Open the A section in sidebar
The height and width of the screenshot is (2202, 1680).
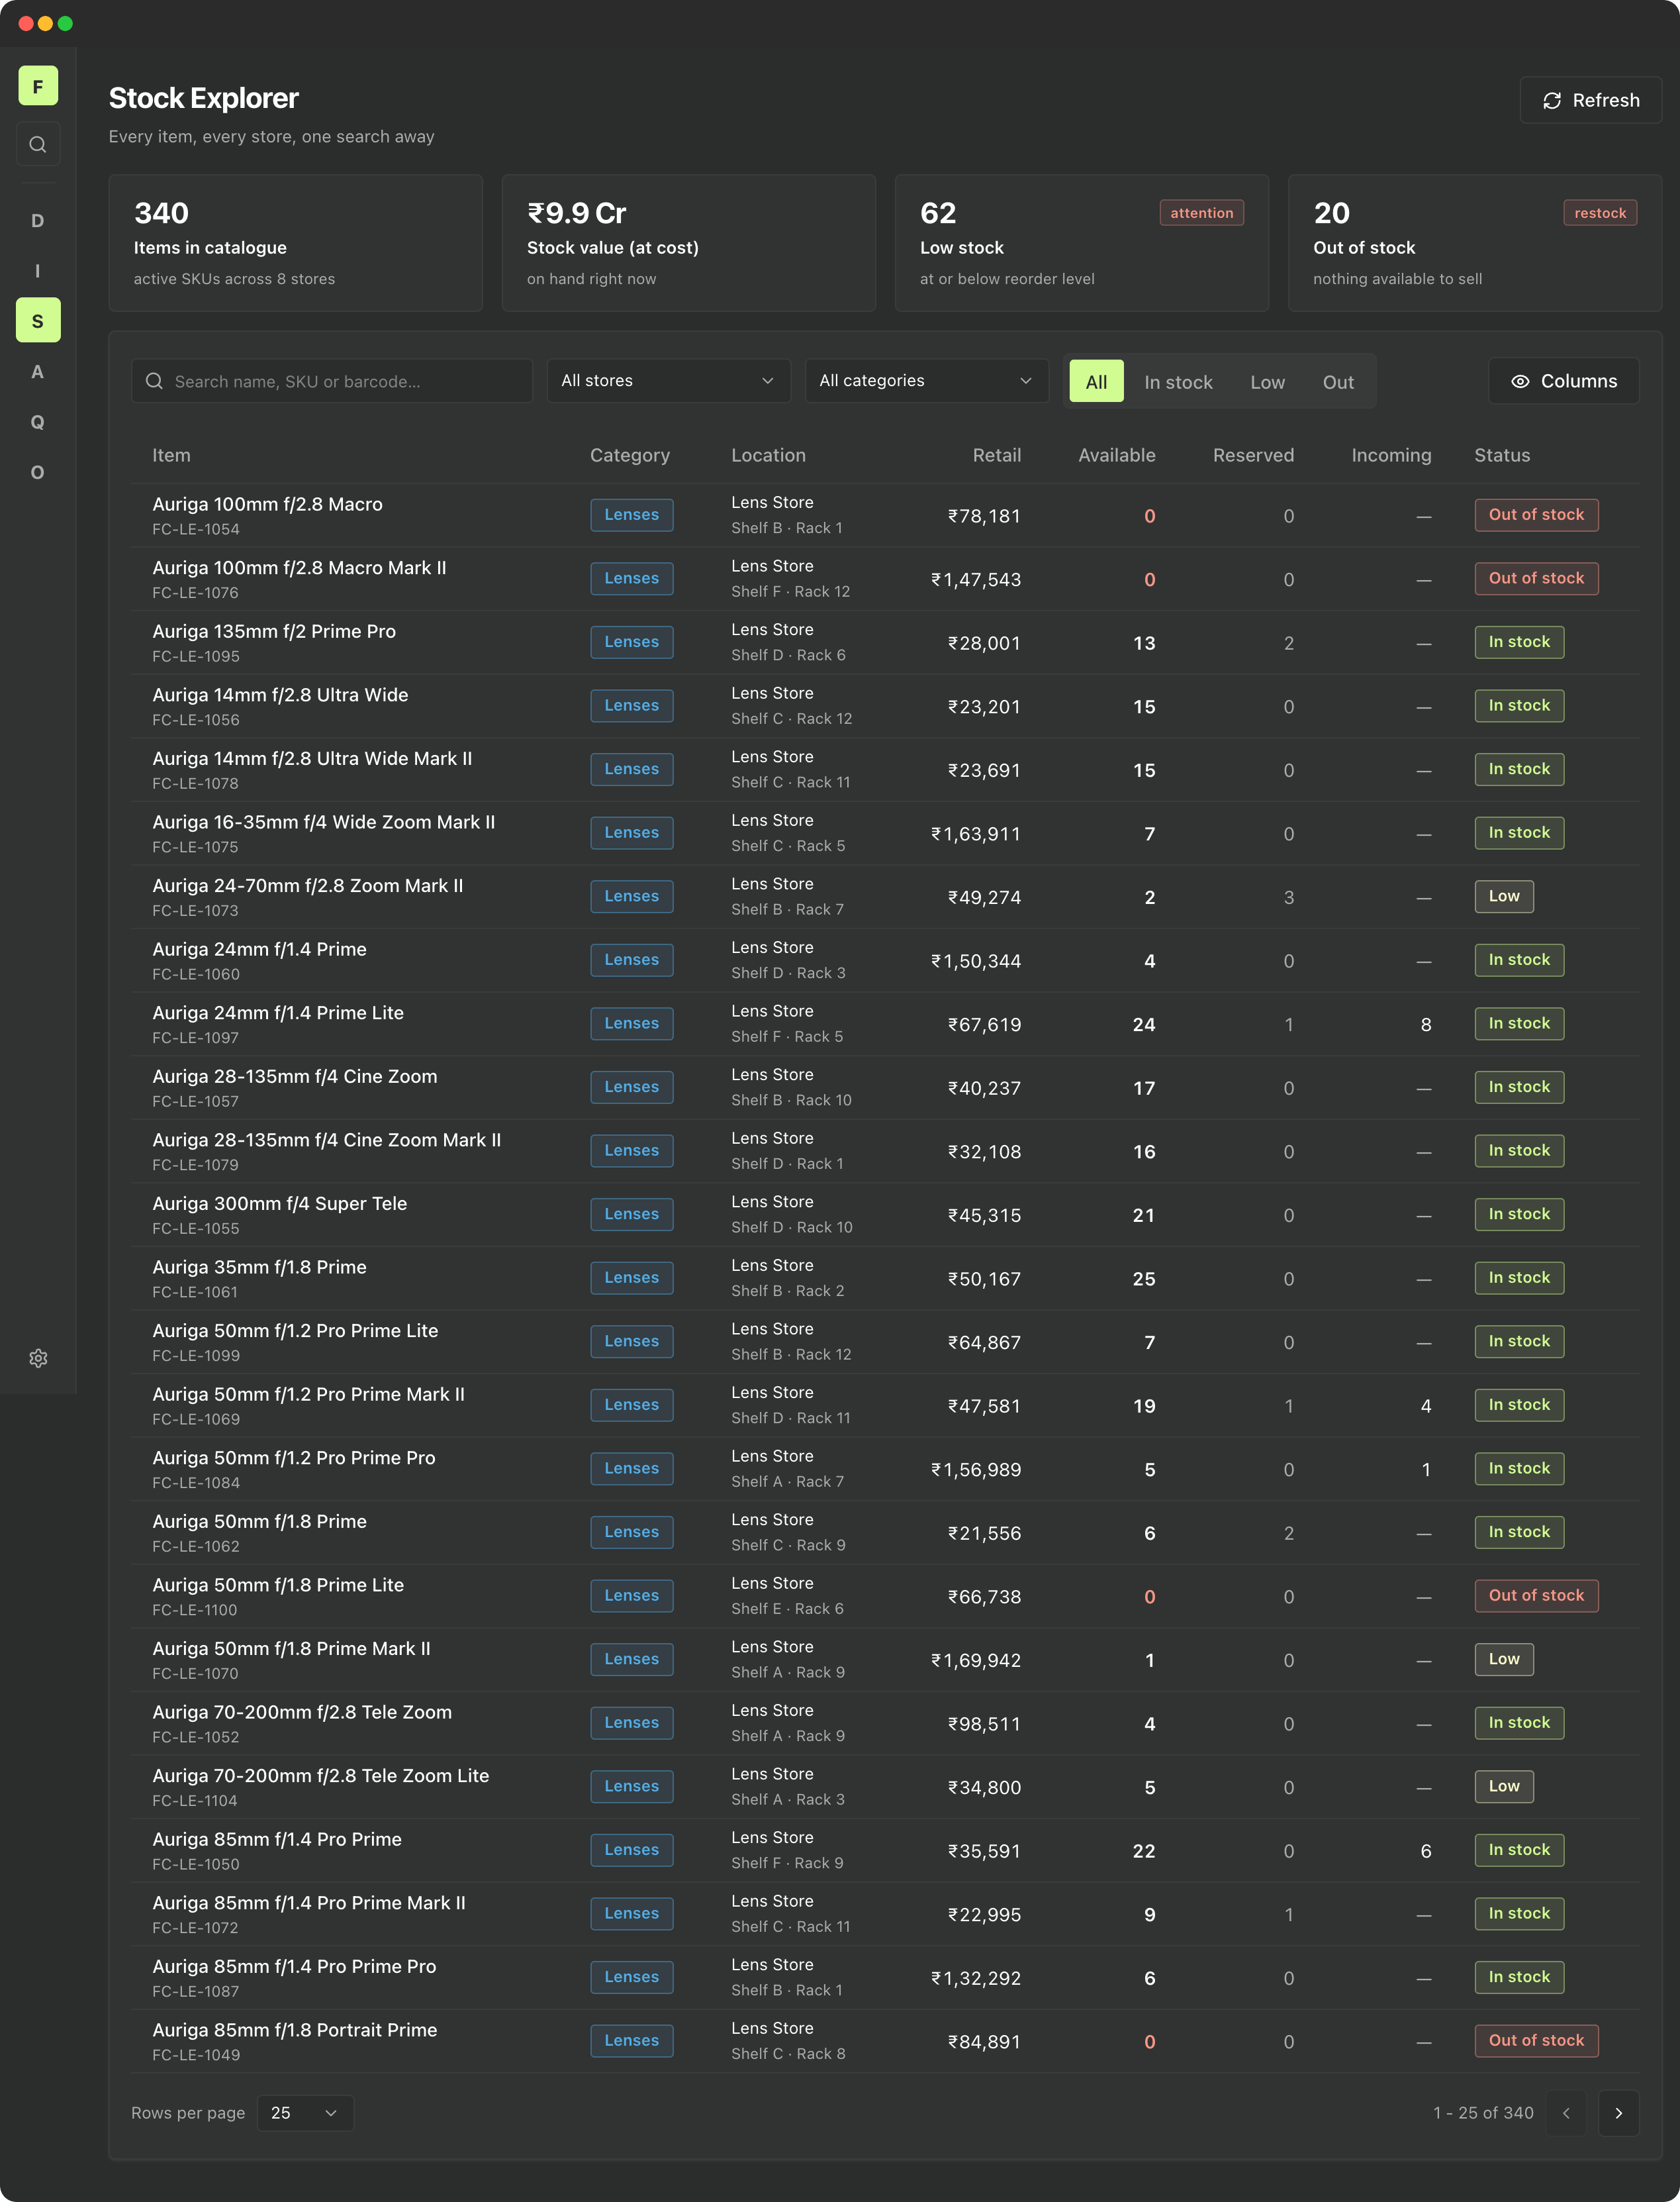(38, 372)
